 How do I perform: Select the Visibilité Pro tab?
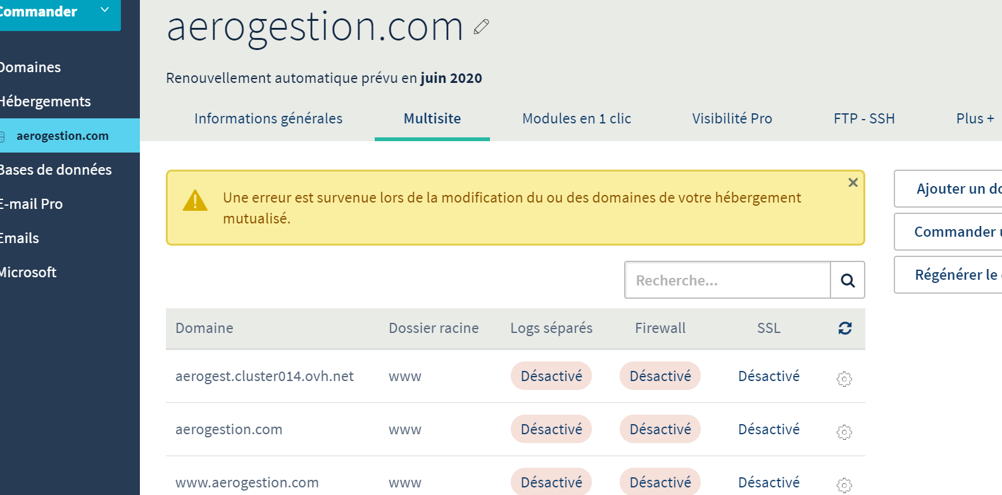(x=732, y=118)
